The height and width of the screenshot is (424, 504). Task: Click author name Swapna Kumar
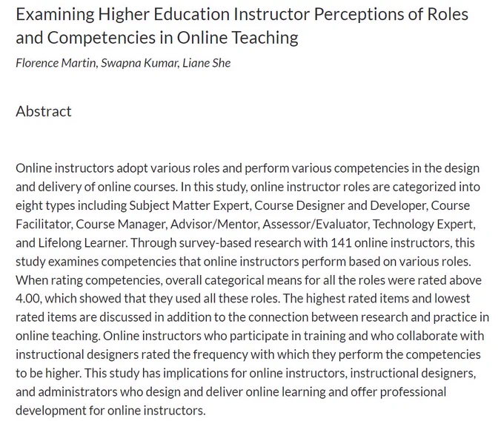pyautogui.click(x=139, y=63)
